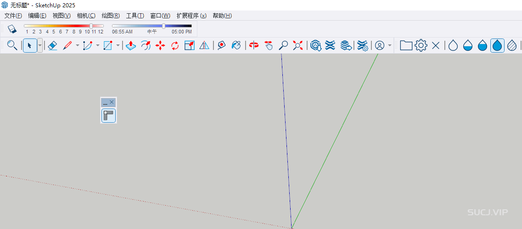
Task: Click the time-of-day shadow slider handle
Action: pos(163,26)
